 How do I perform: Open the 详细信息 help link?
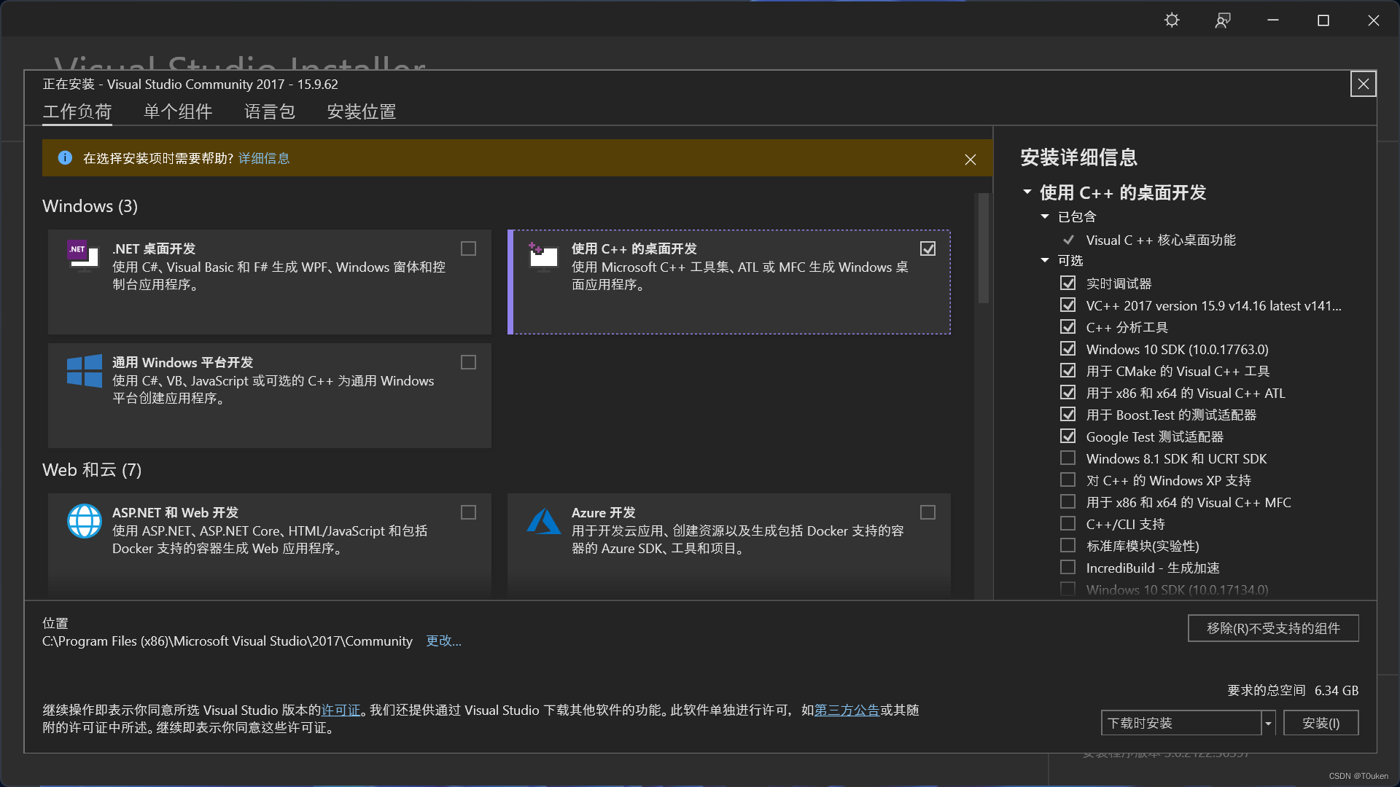click(x=264, y=158)
